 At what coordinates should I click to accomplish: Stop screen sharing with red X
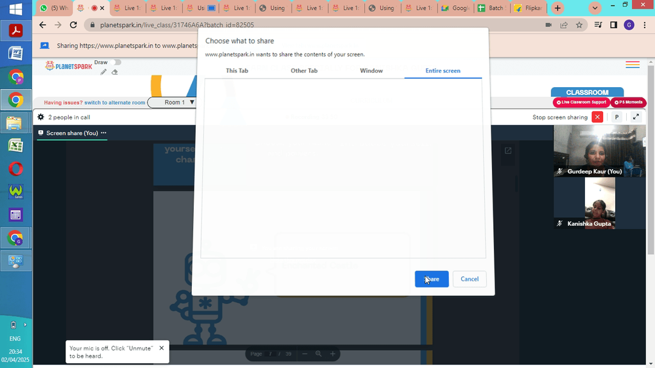[x=597, y=117]
